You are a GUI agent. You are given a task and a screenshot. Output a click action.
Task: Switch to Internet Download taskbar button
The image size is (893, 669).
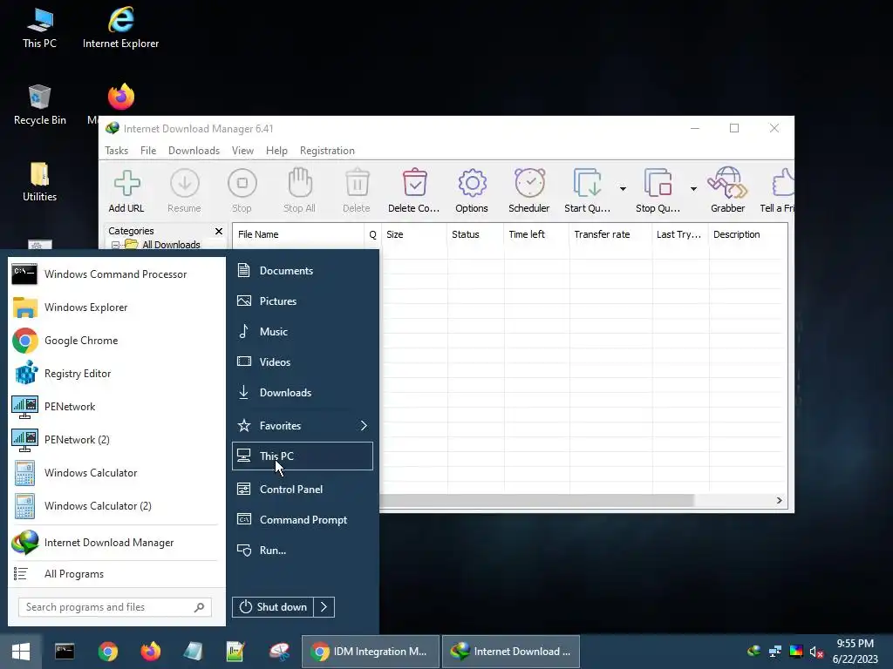pyautogui.click(x=511, y=652)
